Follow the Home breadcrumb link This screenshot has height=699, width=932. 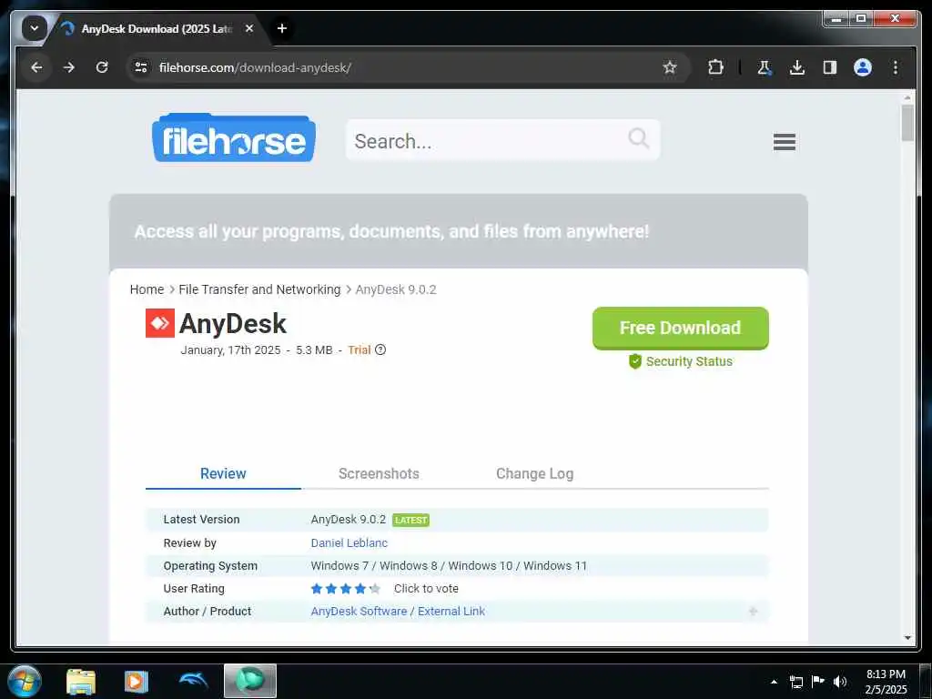coord(147,289)
